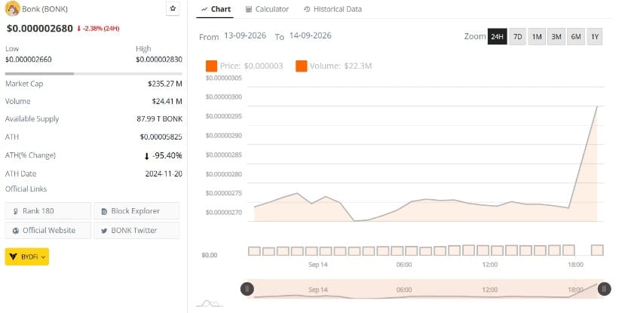Click the High price $0.000002830
Image resolution: width=622 pixels, height=313 pixels.
[159, 60]
